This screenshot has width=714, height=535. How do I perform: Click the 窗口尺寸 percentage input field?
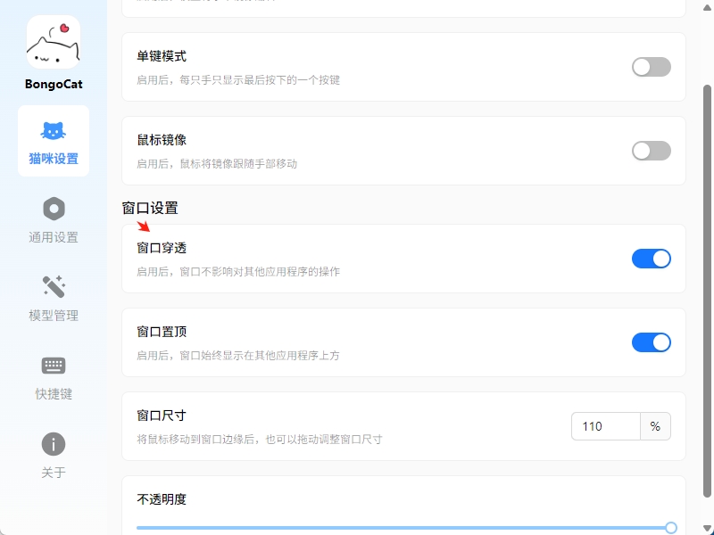tap(606, 426)
